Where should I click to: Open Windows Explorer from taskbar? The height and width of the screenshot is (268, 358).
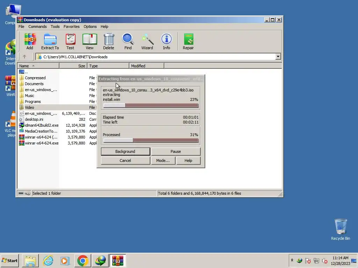click(x=30, y=260)
